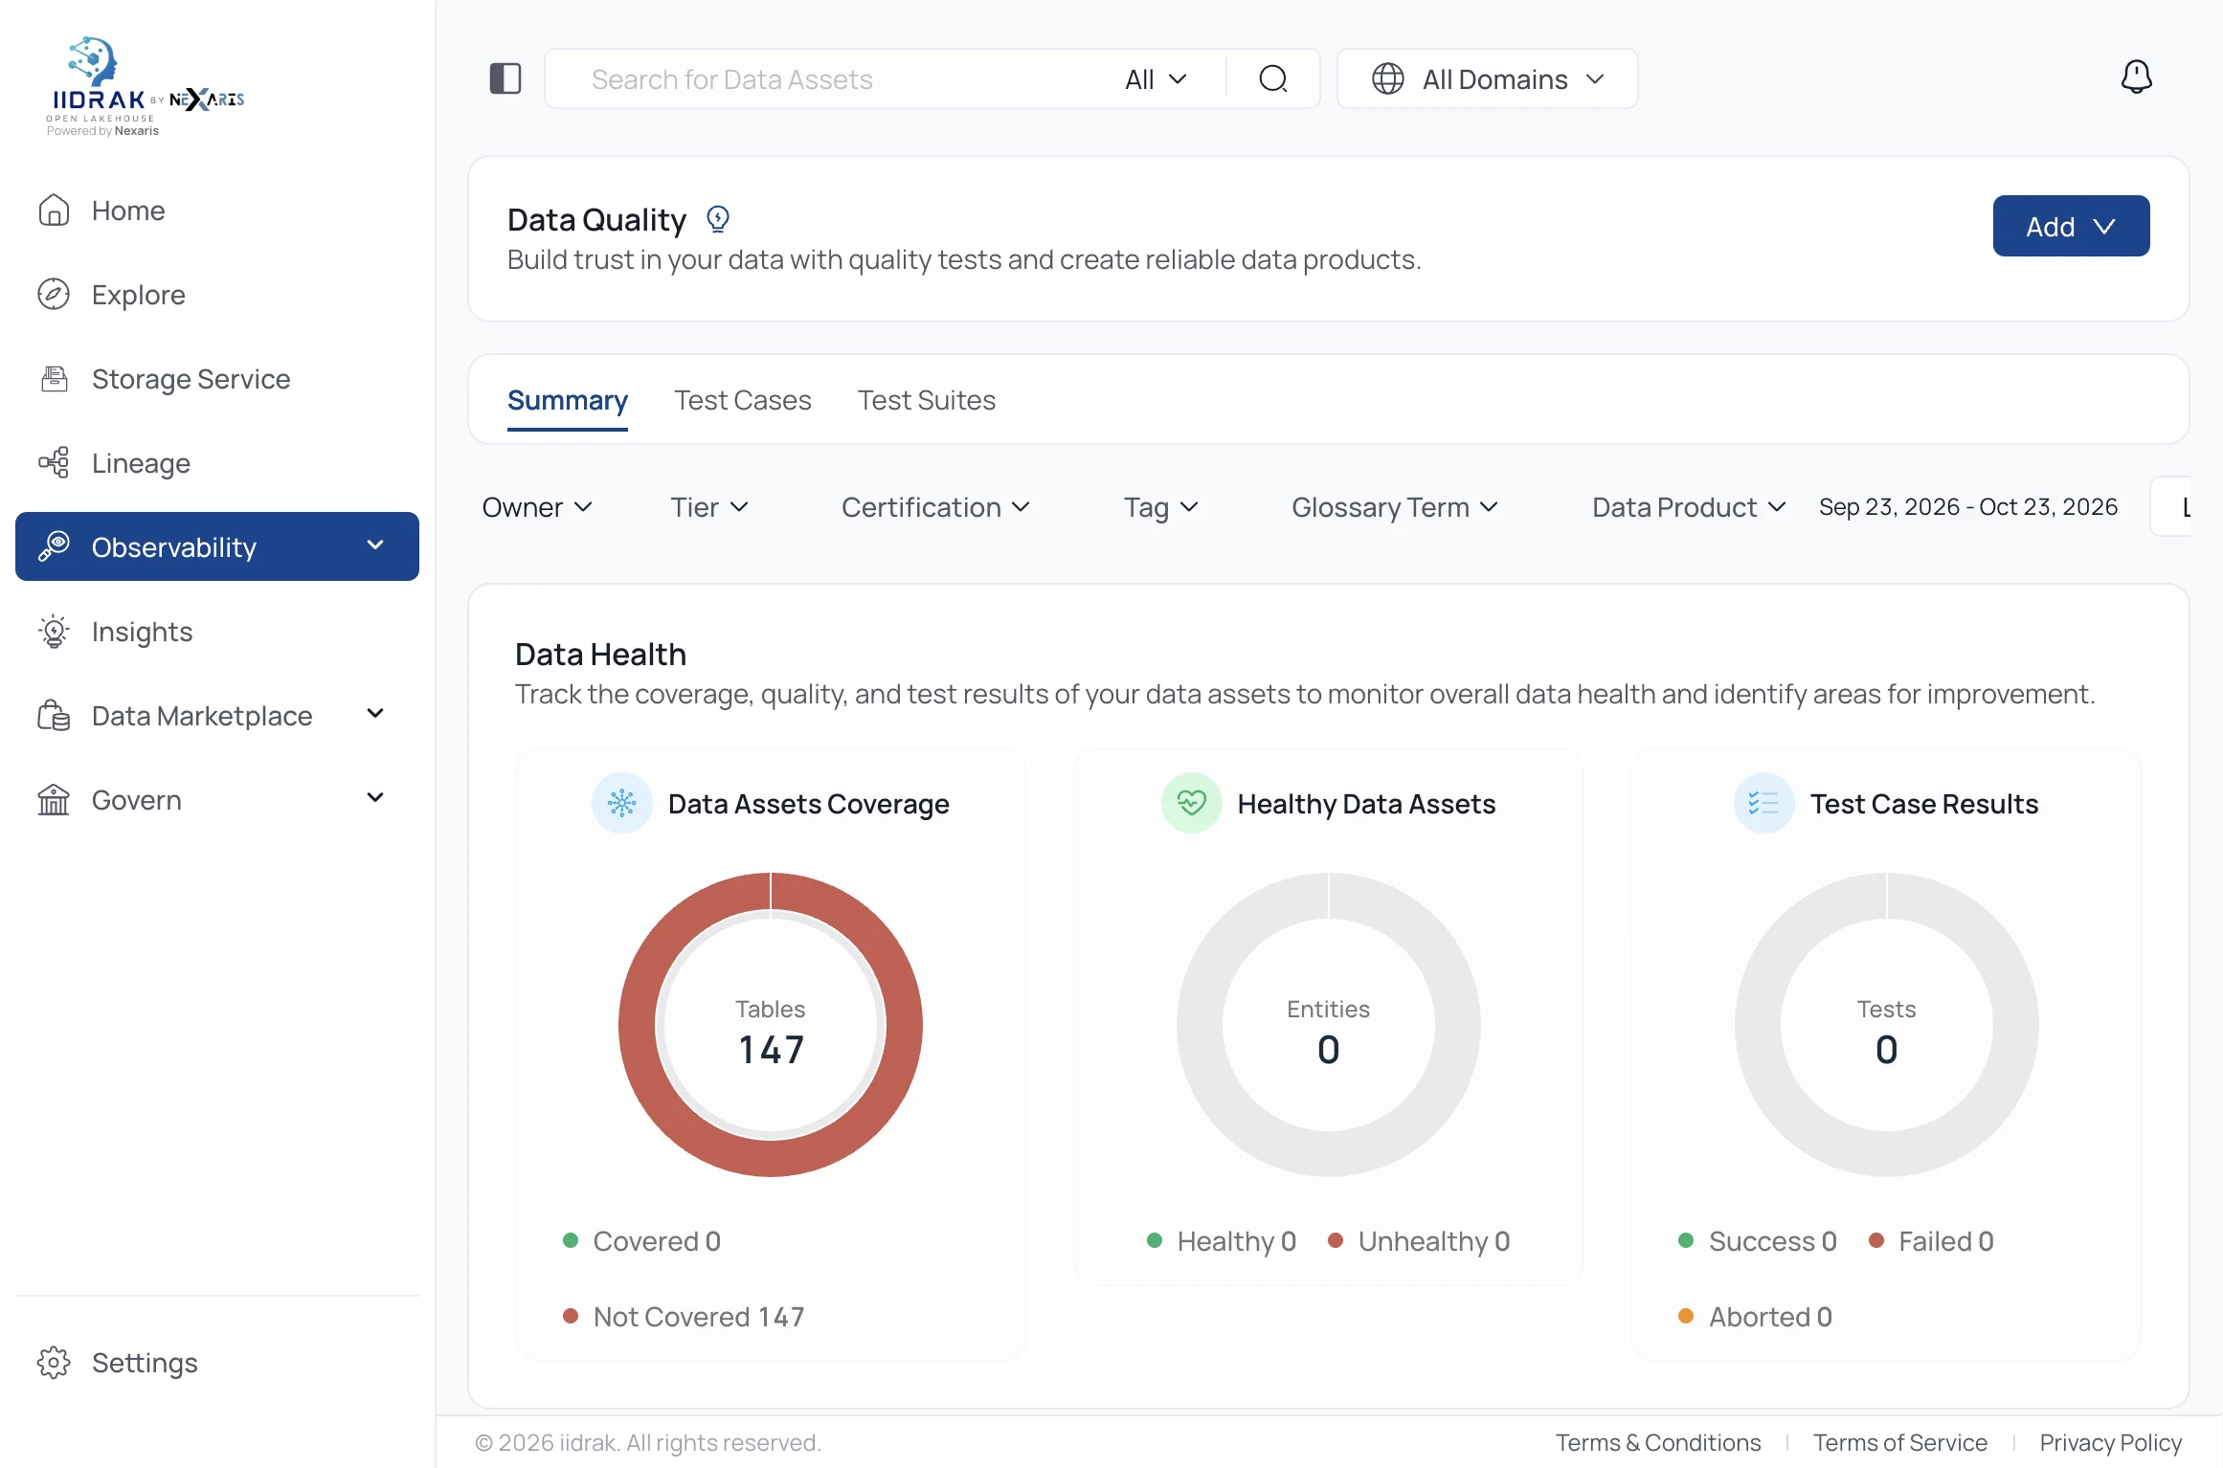Open the Tag filter dropdown
Viewport: 2223px width, 1468px height.
pos(1160,507)
